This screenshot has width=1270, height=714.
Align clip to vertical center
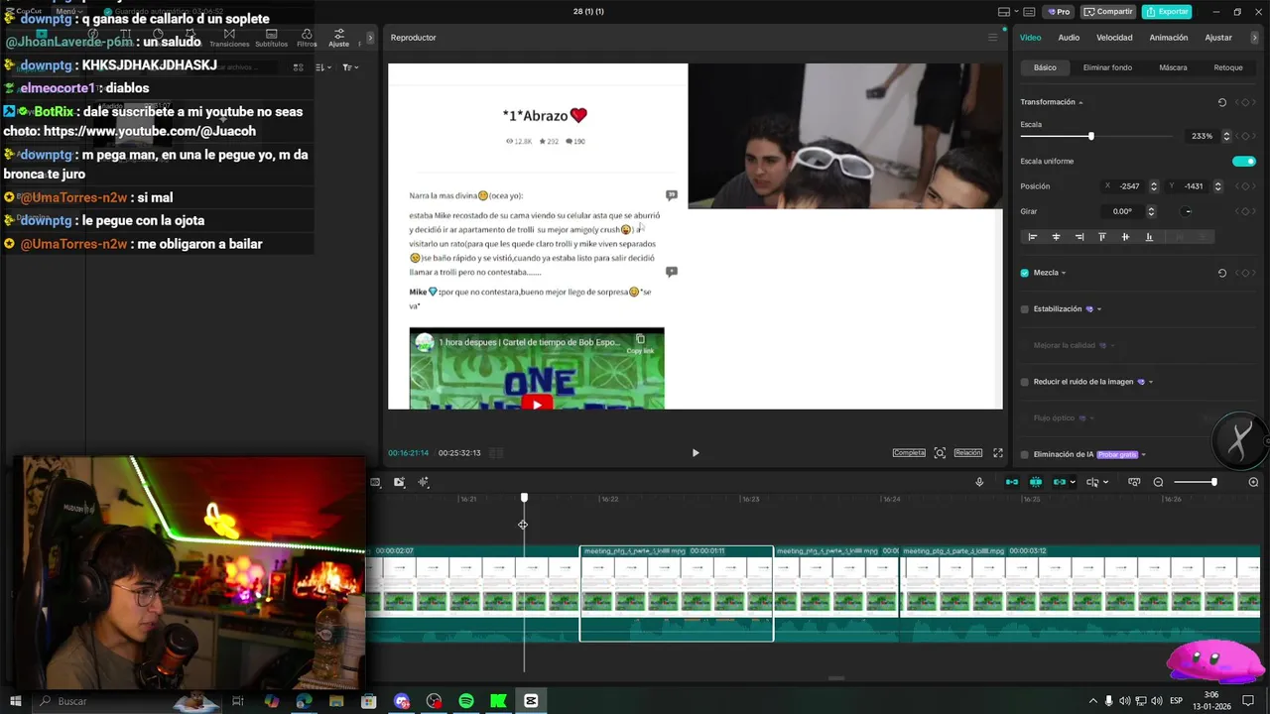point(1125,237)
